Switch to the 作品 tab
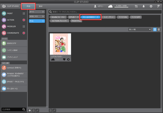The image size is (163, 113). (28, 6)
